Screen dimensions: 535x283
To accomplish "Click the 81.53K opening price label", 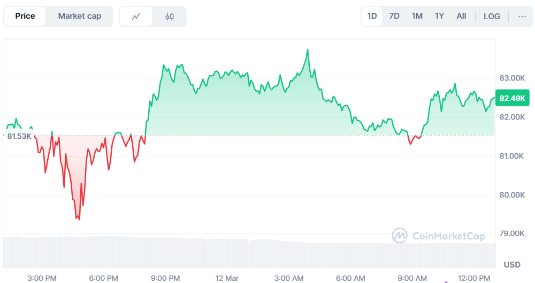I will (19, 136).
